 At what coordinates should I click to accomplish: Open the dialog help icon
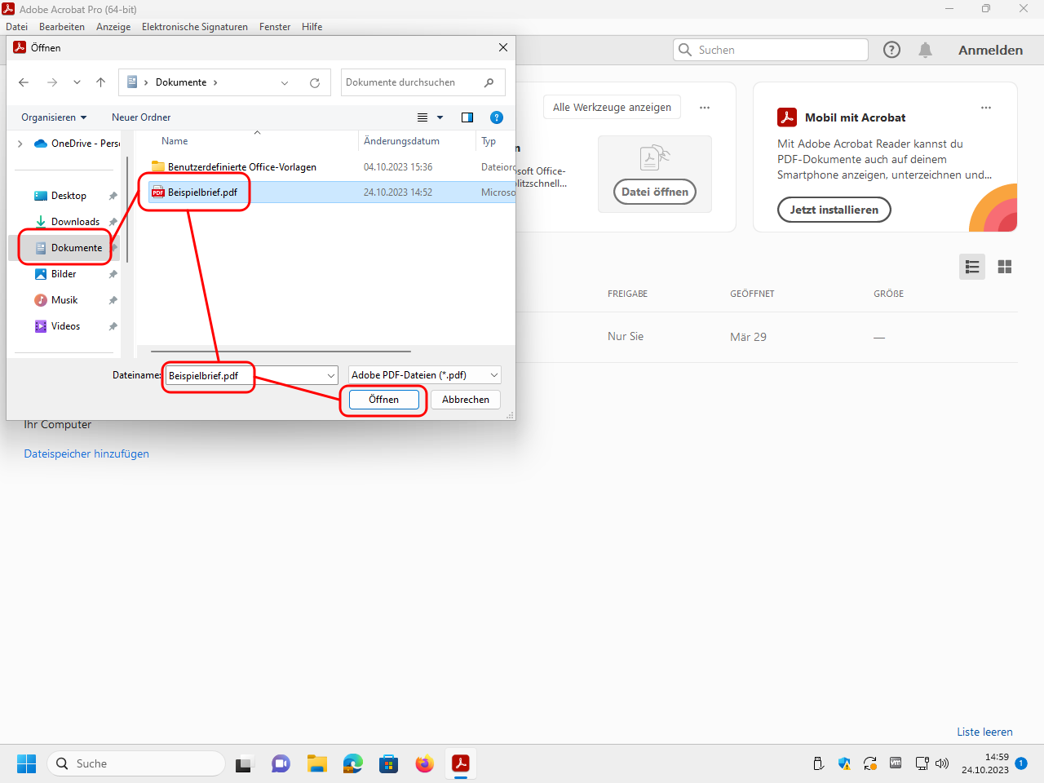(497, 117)
